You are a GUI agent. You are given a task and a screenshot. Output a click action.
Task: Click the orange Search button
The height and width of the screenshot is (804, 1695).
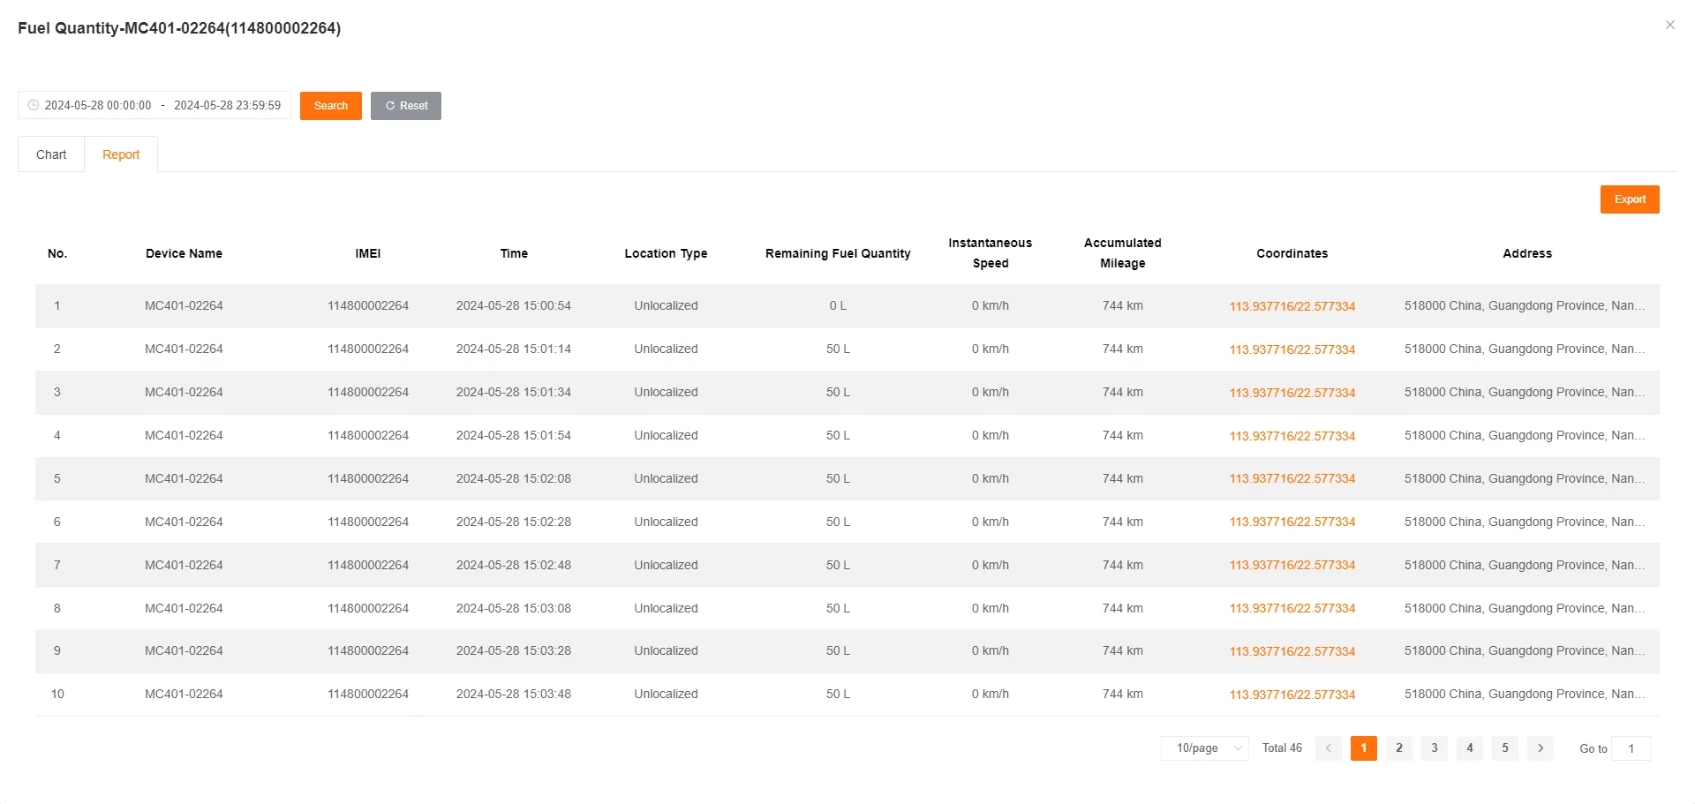[330, 105]
